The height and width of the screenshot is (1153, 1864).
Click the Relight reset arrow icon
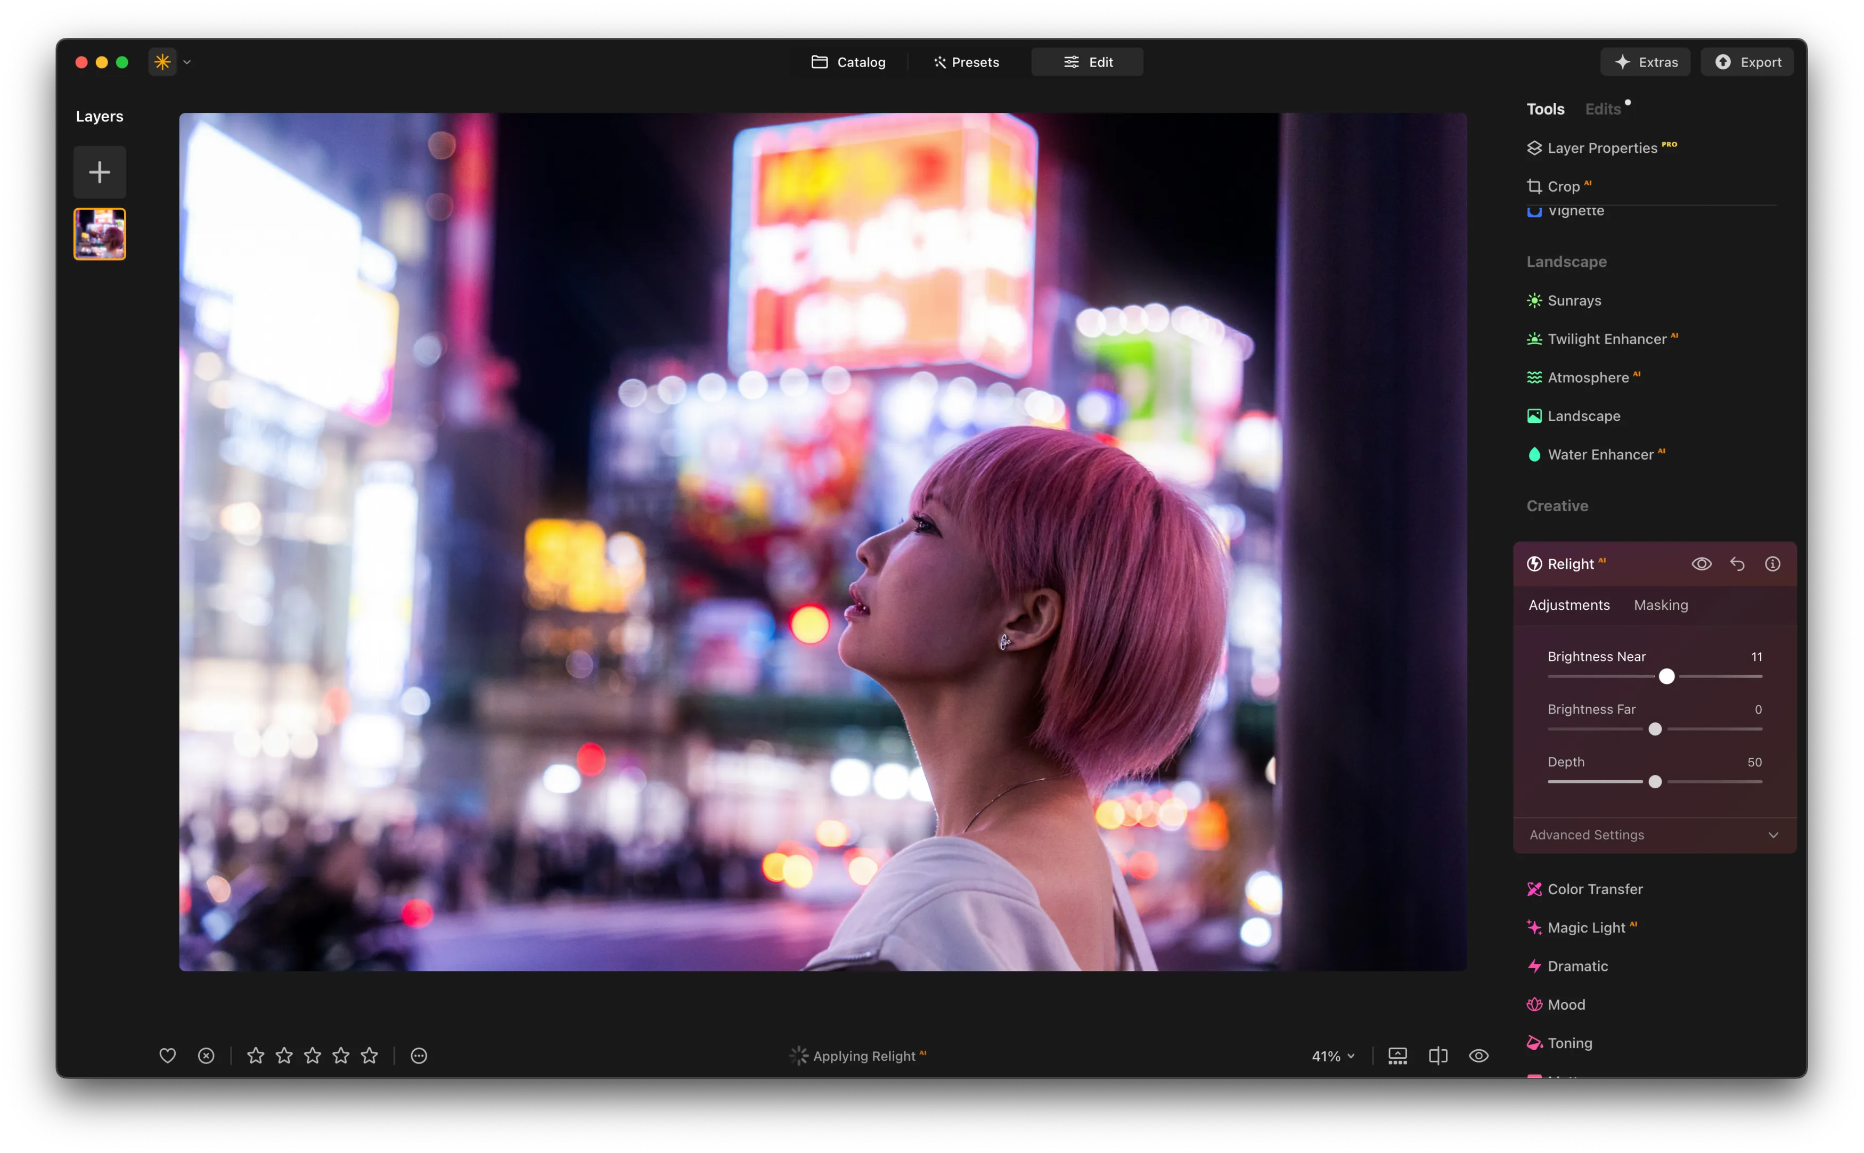[1737, 563]
